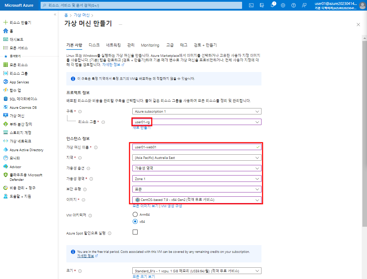This screenshot has height=279, width=367.
Task: Collapse the left sidebar menu
Action: [55, 14]
